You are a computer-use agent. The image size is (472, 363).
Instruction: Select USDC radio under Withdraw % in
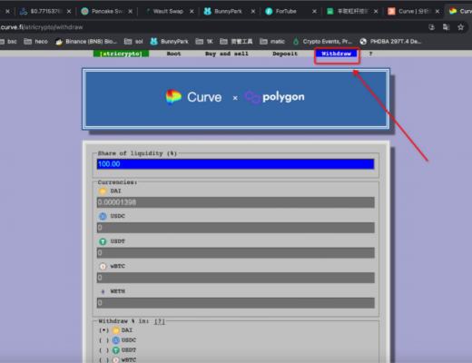click(x=103, y=340)
